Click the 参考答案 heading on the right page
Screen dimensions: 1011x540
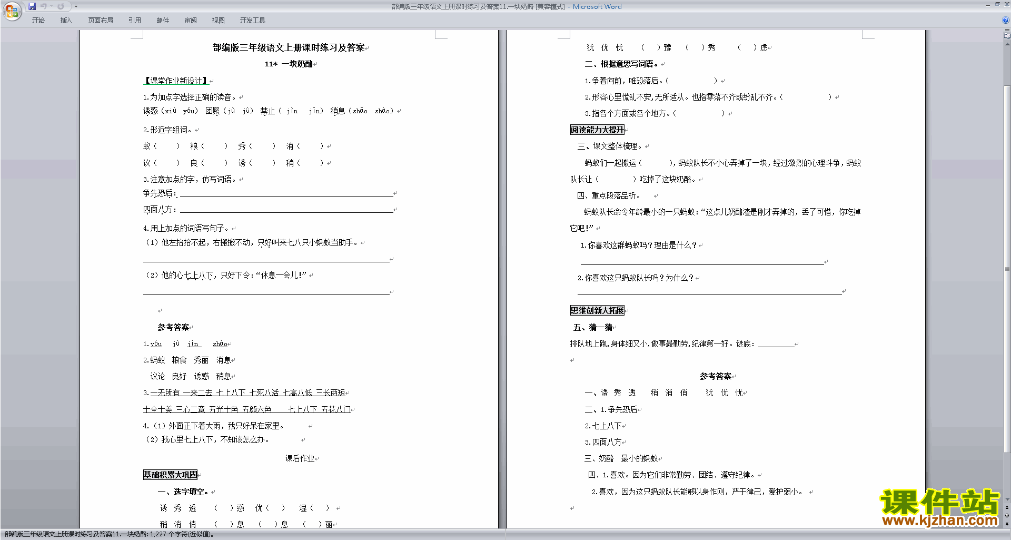716,376
